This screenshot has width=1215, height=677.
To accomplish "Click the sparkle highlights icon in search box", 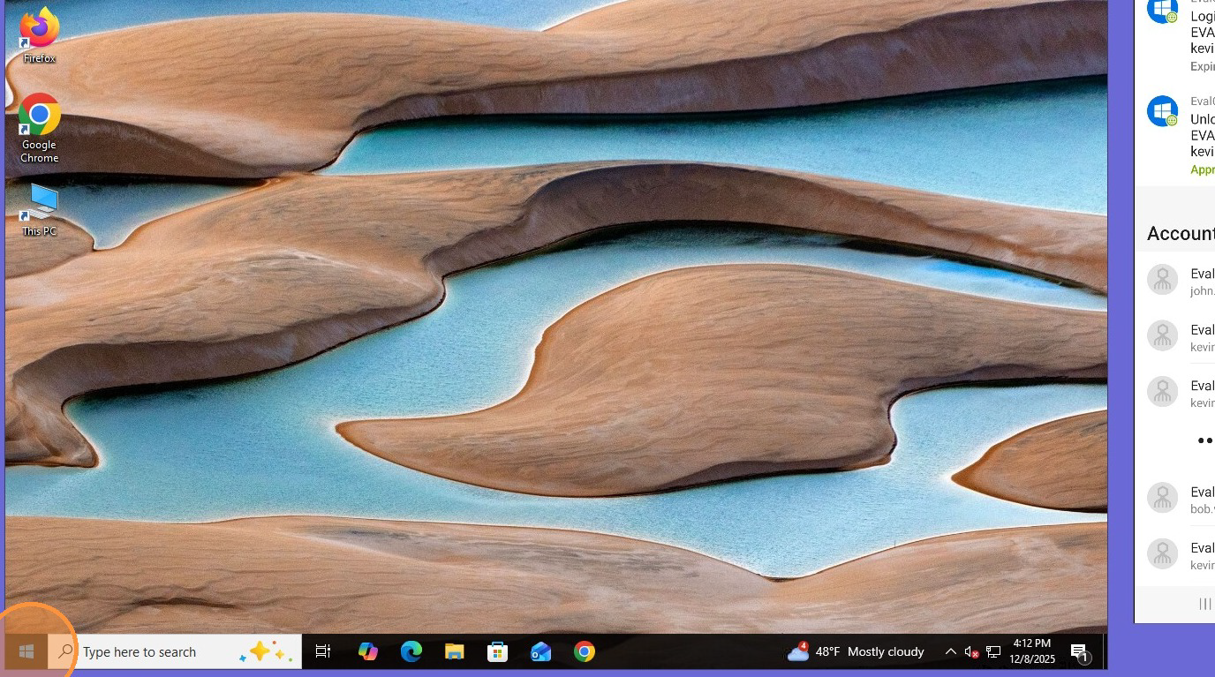I will [x=265, y=651].
